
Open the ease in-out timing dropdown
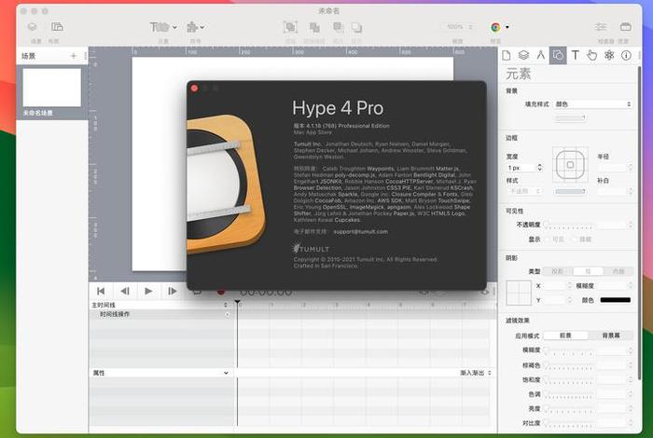(x=476, y=373)
